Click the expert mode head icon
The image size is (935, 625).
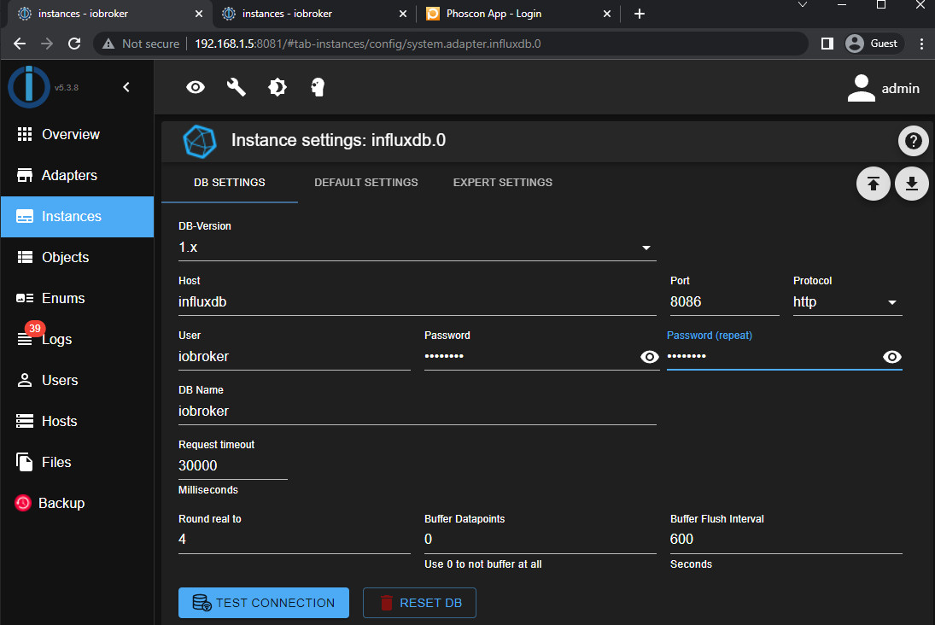(x=318, y=88)
